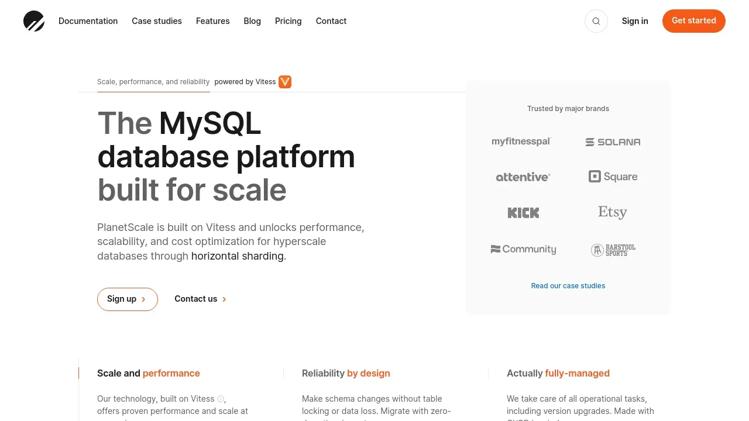
Task: Follow the Contact us link
Action: tap(201, 299)
